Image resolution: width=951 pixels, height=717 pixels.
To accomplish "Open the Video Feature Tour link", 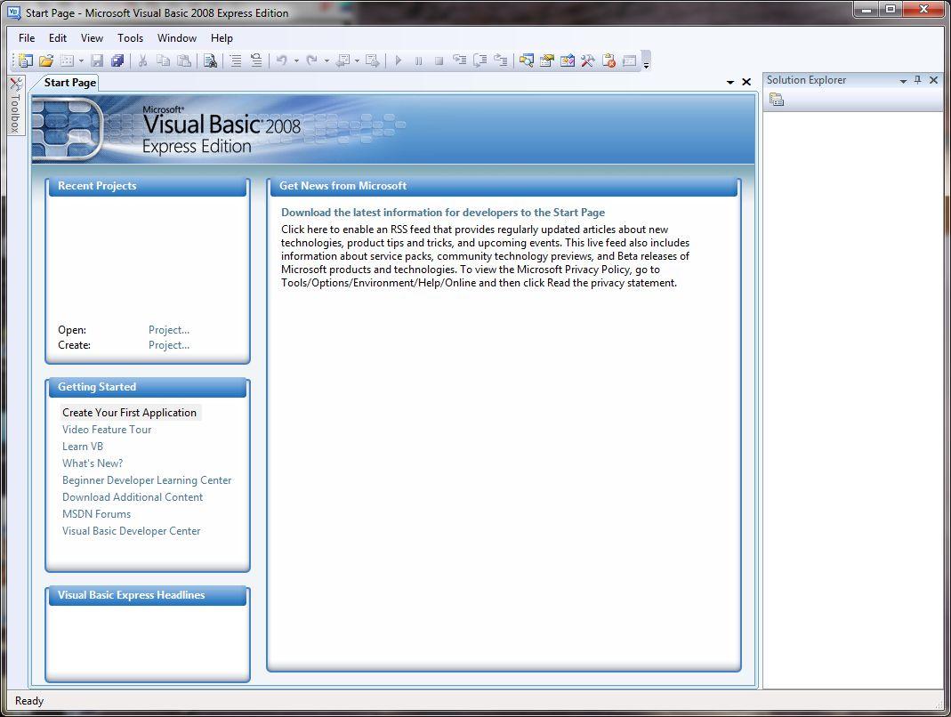I will tap(107, 430).
